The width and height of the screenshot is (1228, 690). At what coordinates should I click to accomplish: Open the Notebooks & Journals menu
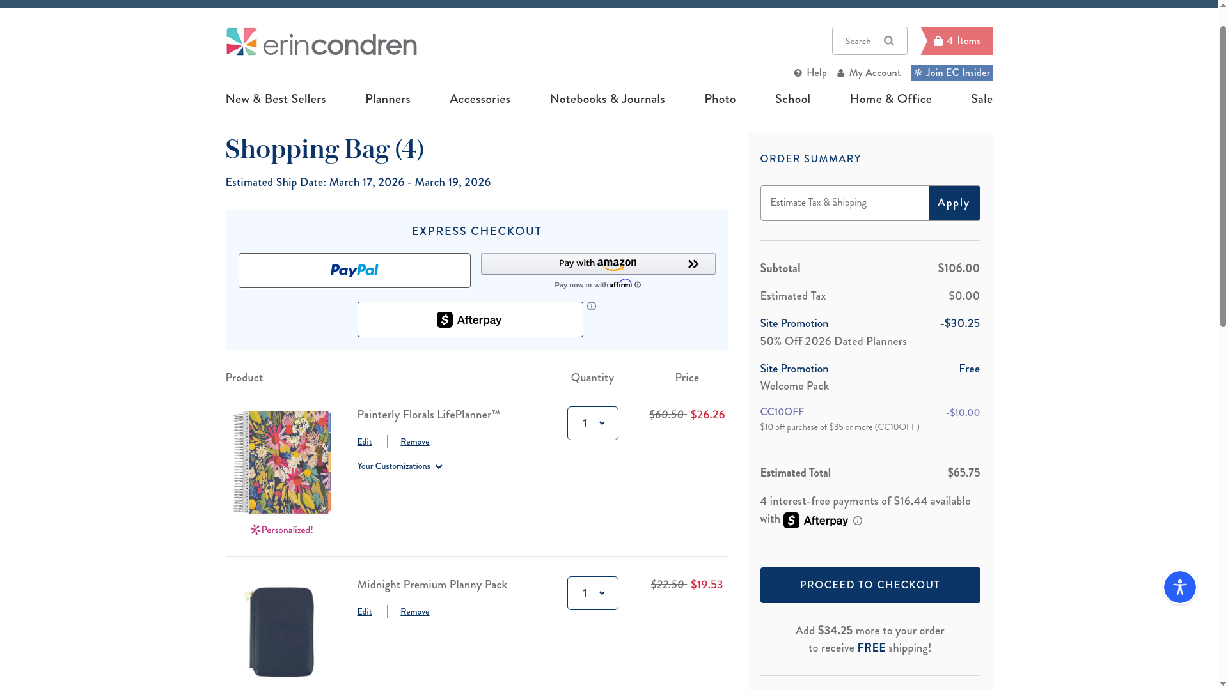click(607, 99)
